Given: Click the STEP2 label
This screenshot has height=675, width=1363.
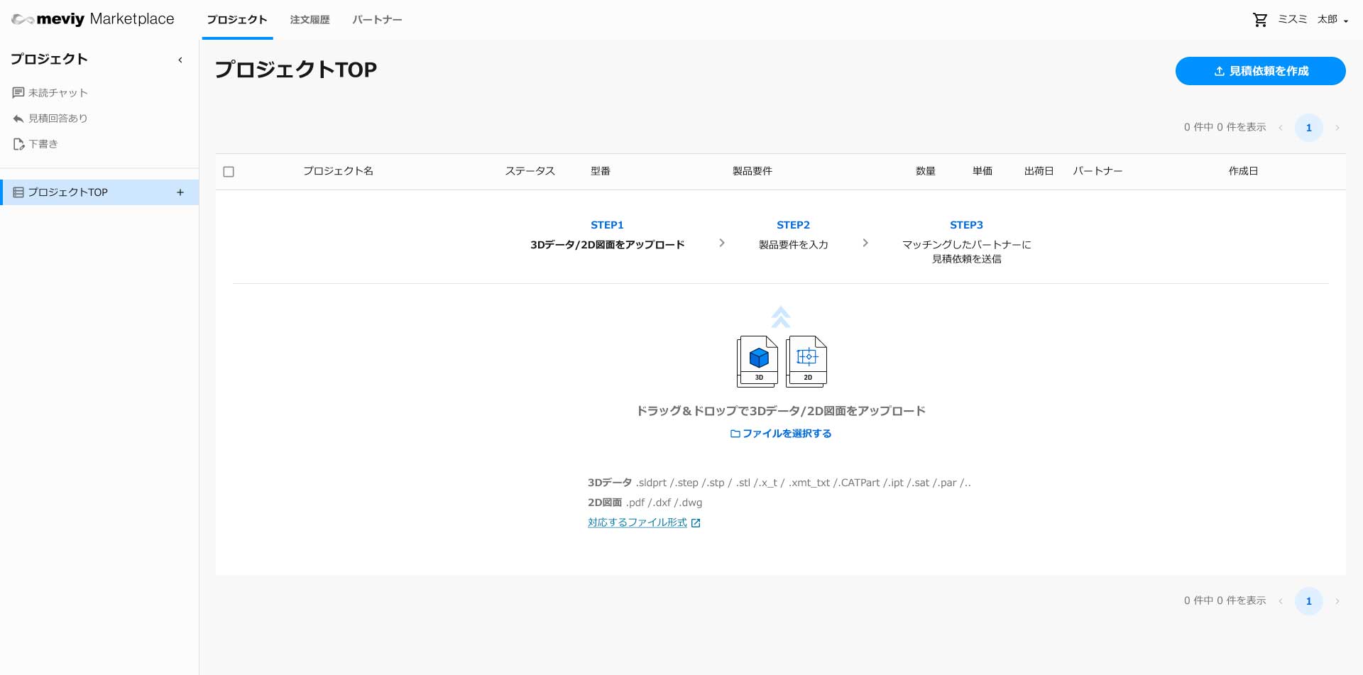Looking at the screenshot, I should (x=793, y=225).
